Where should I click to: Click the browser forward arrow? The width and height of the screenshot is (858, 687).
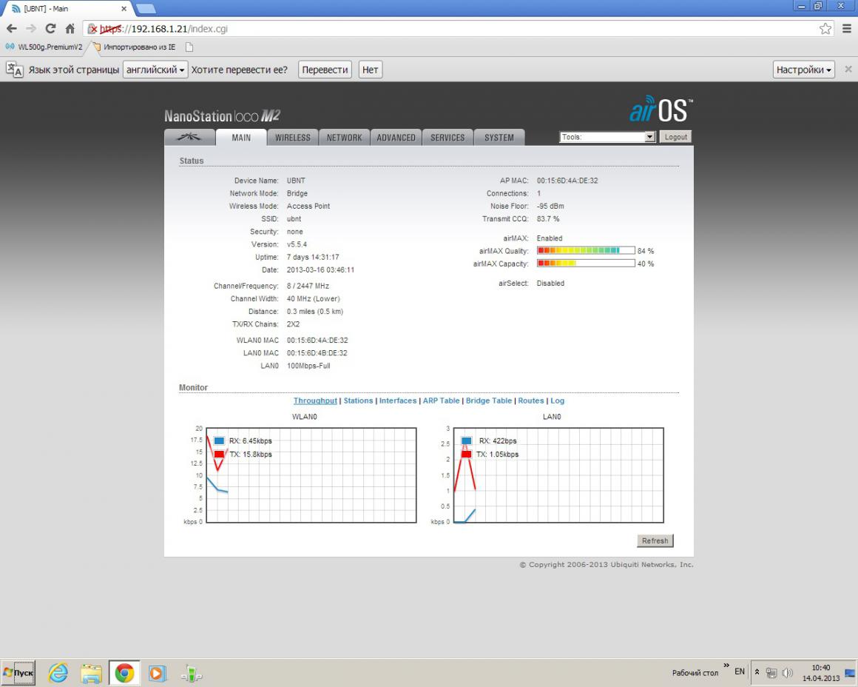31,28
